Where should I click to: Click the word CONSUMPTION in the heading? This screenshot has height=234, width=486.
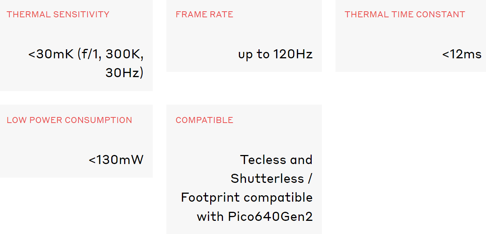tap(98, 120)
